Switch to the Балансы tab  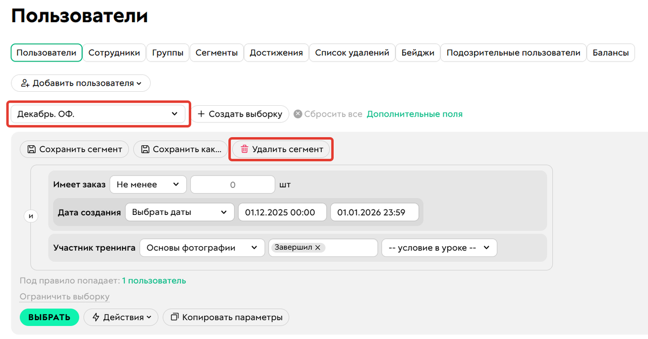point(610,52)
